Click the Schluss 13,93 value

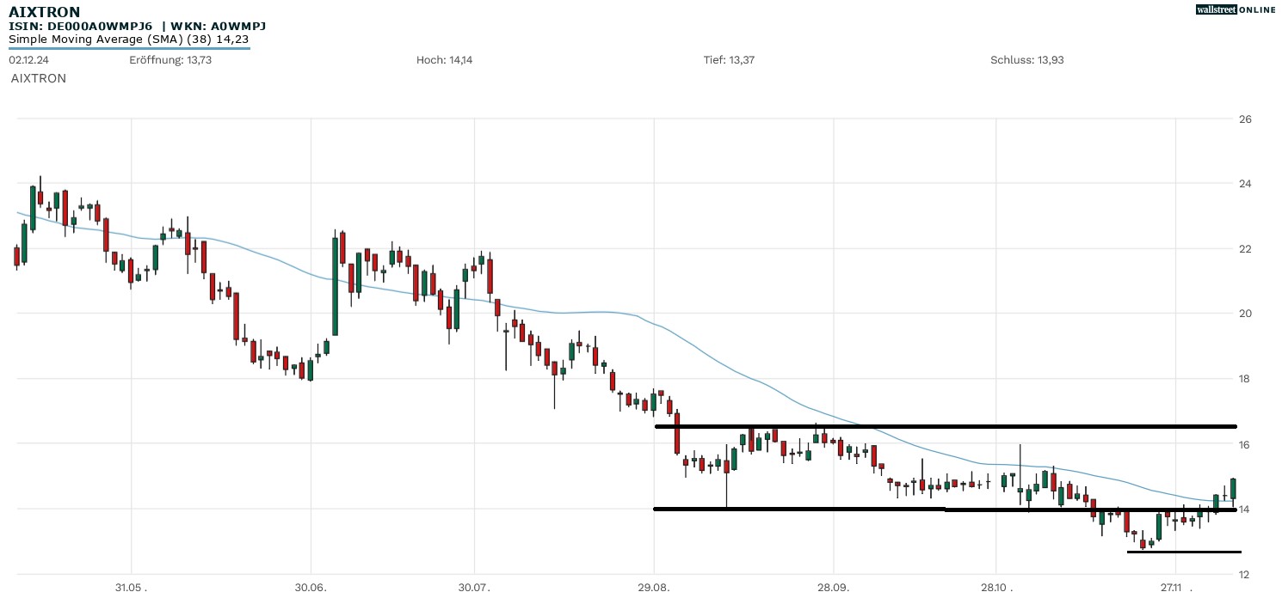pos(1027,60)
